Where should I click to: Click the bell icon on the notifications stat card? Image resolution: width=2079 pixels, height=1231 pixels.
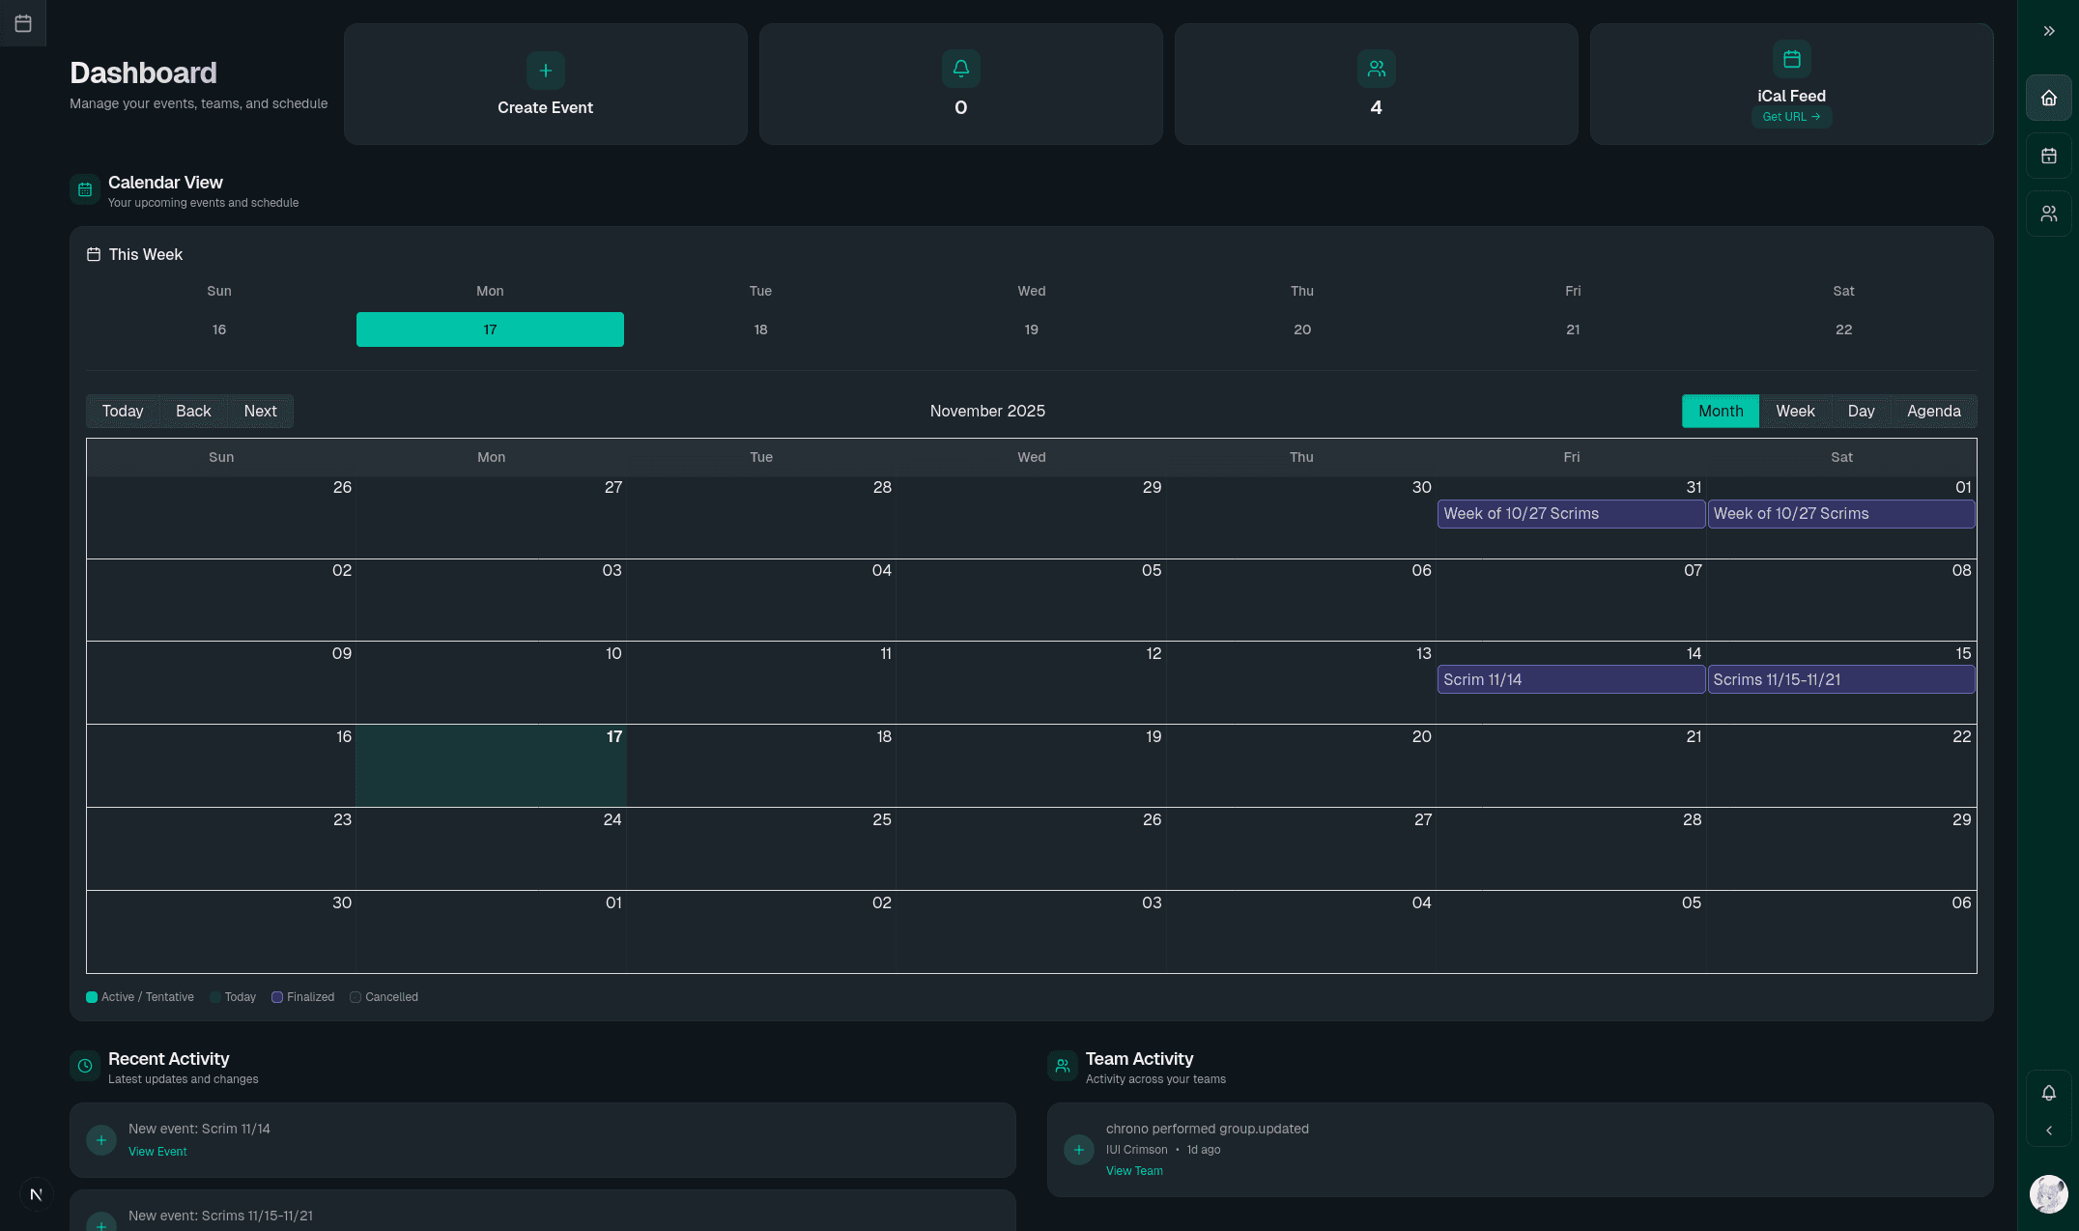(x=960, y=69)
